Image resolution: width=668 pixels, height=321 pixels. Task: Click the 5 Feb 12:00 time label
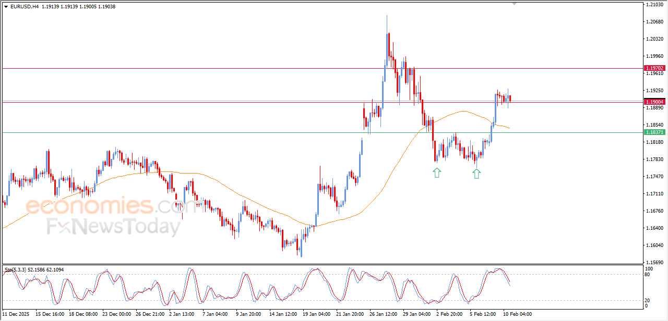point(483,314)
